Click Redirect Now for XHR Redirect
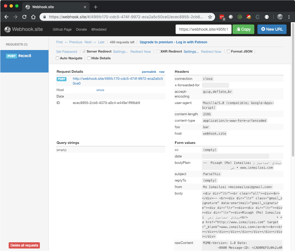This screenshot has width=295, height=251. 211,52
